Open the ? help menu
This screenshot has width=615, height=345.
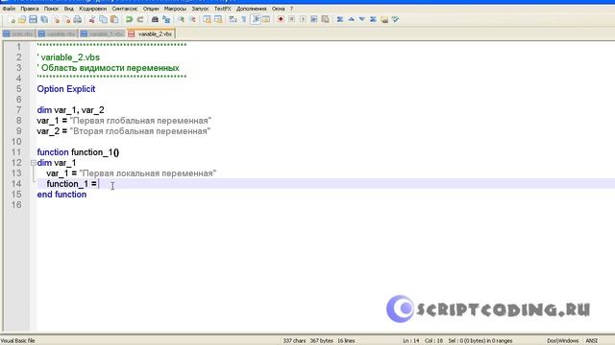tap(291, 9)
